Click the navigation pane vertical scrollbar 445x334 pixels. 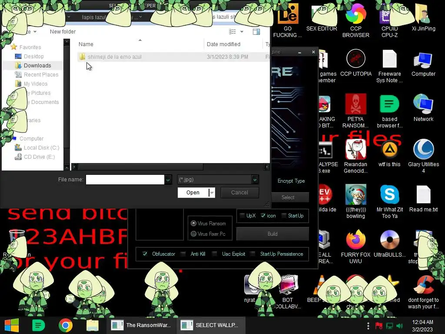coord(66,97)
